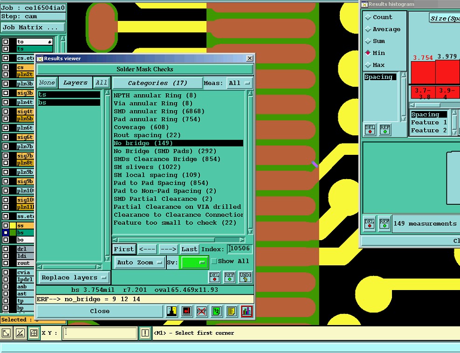Select 'Rout spacing (22)' category

[179, 135]
